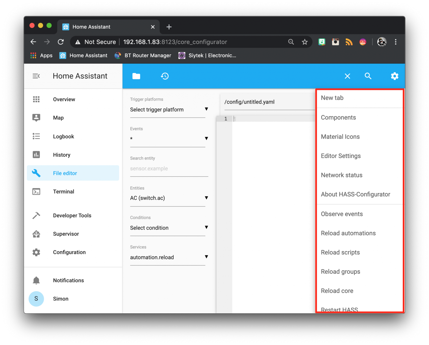Select the Map sidebar icon
This screenshot has height=345, width=429.
coord(36,118)
